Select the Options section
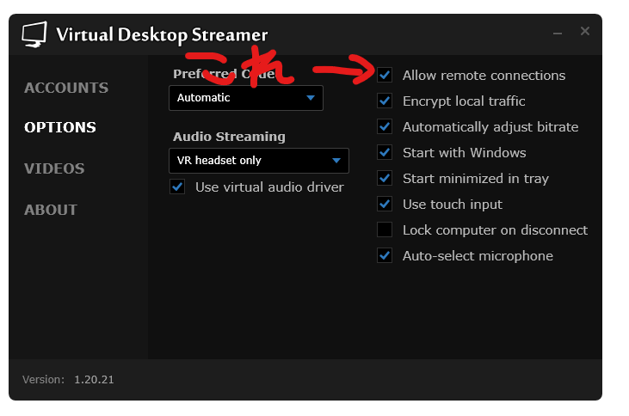The image size is (629, 416). point(60,127)
